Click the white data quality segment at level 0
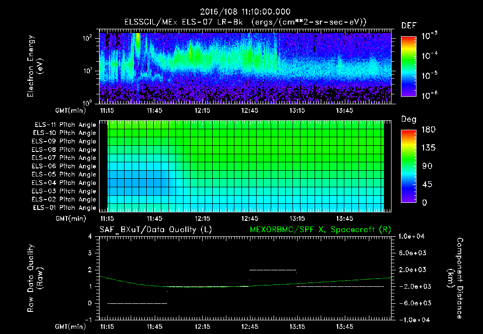This screenshot has width=483, height=334. [137, 303]
